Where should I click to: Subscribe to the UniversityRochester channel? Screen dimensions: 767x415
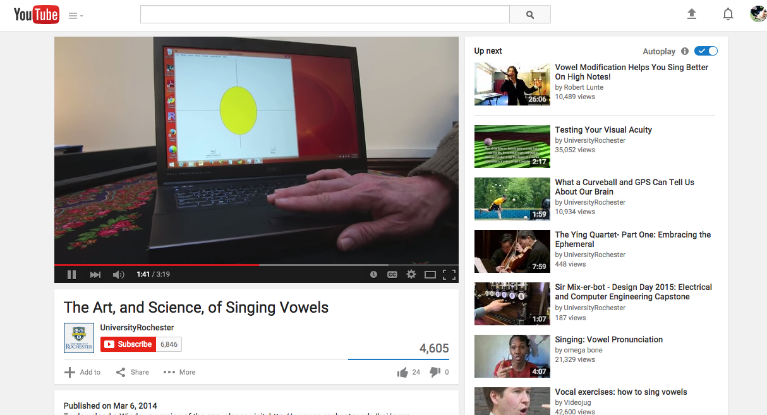pos(127,344)
